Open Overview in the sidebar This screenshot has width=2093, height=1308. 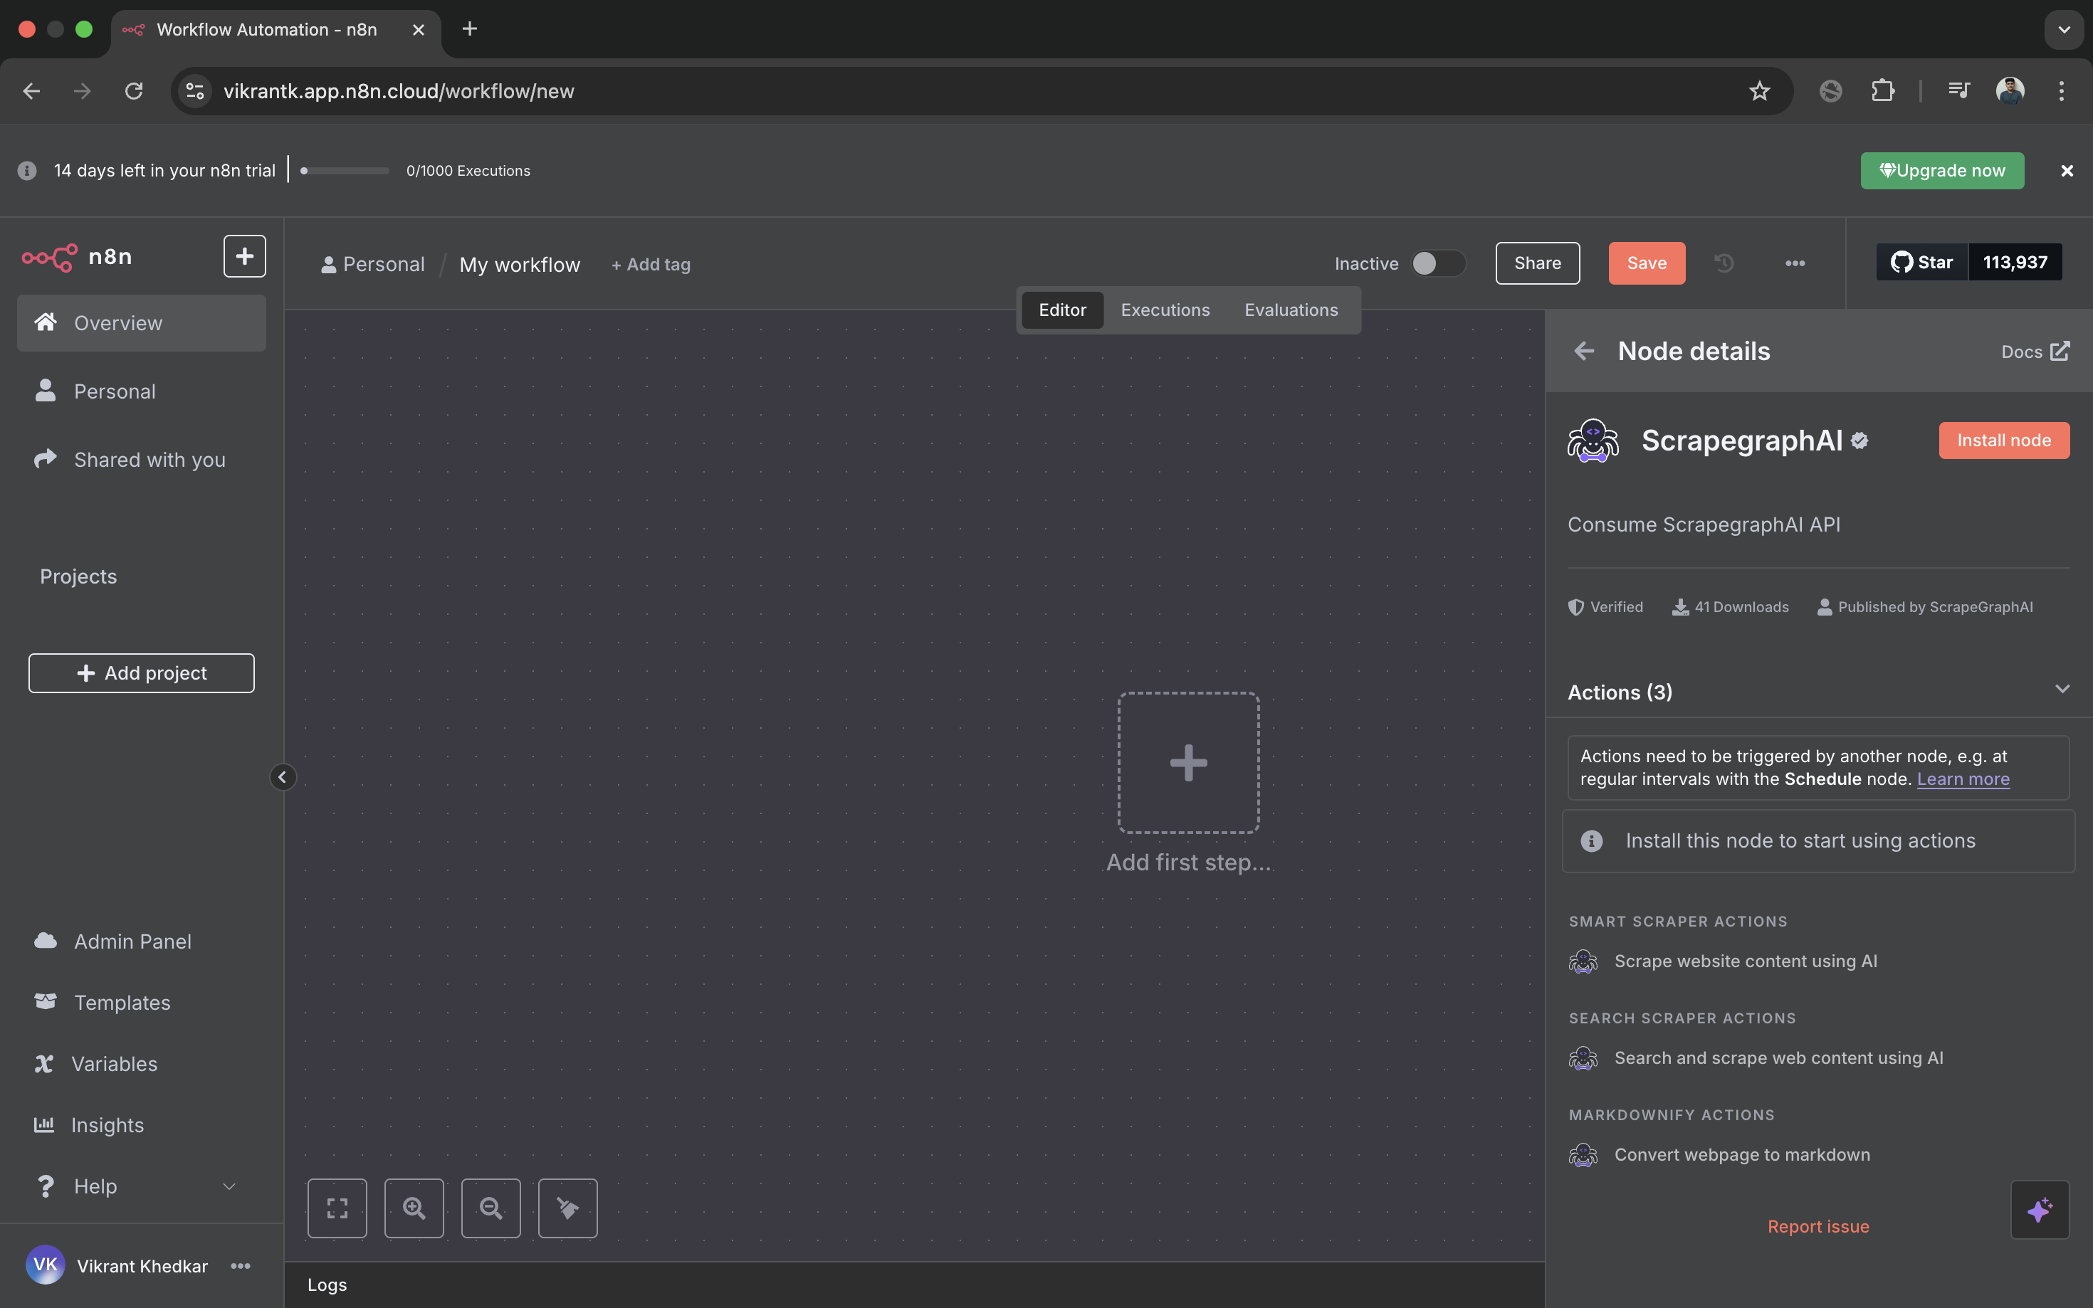click(x=141, y=322)
